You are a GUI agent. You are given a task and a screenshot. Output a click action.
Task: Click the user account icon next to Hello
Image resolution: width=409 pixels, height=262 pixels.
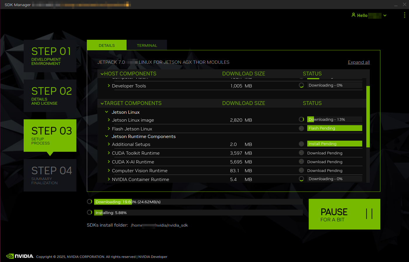pos(353,15)
